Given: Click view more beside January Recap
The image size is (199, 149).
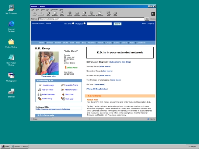Looking at the screenshot, I should pos(105,66).
